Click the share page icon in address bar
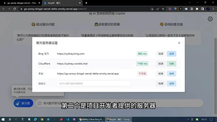The height and width of the screenshot is (122, 217). pyautogui.click(x=157, y=9)
